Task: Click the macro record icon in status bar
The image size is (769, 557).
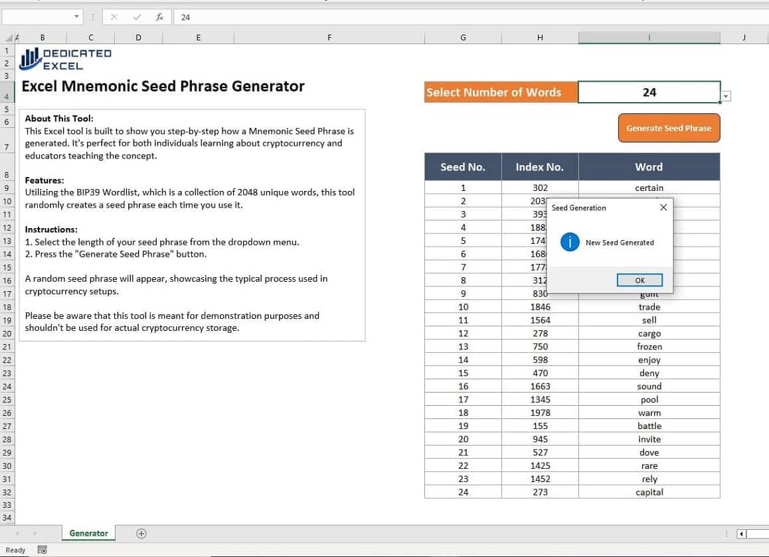Action: (x=42, y=549)
